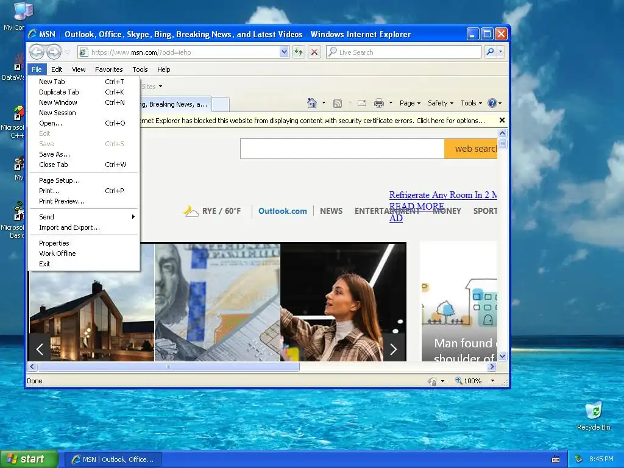Expand the Send submenu
Screen dimensions: 624x468
83,217
